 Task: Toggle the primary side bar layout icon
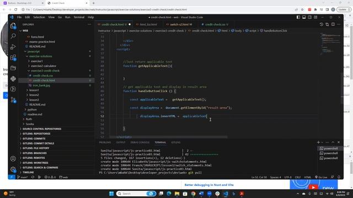(298, 17)
